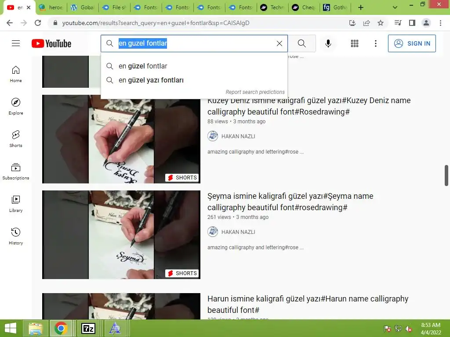The image size is (450, 337).
Task: Open Subscriptions in the sidebar
Action: [16, 172]
